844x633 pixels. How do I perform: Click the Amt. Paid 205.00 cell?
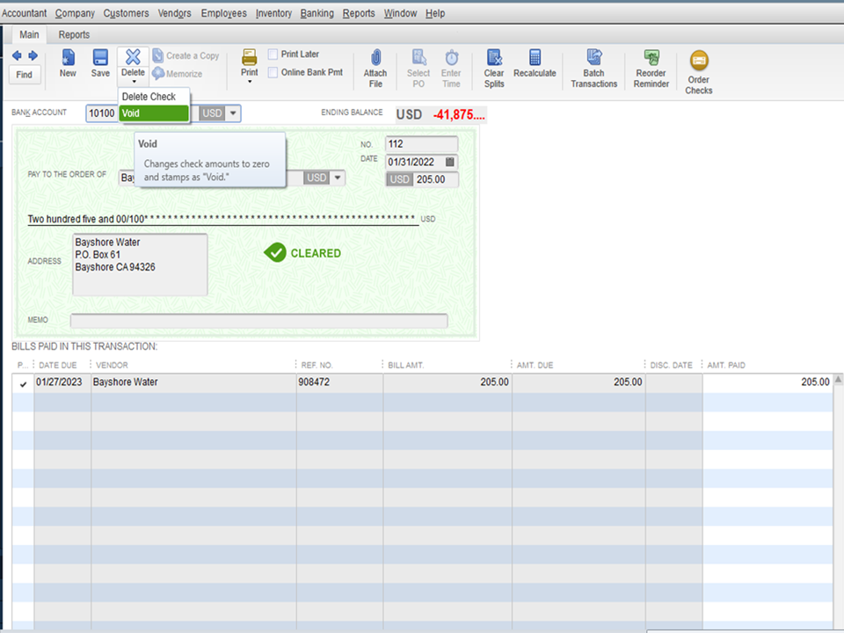tap(768, 382)
